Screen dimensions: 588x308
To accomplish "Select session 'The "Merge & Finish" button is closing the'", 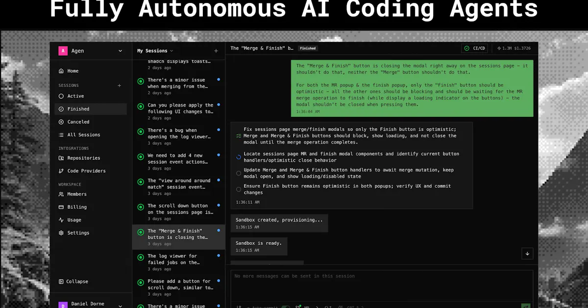I will pos(178,237).
